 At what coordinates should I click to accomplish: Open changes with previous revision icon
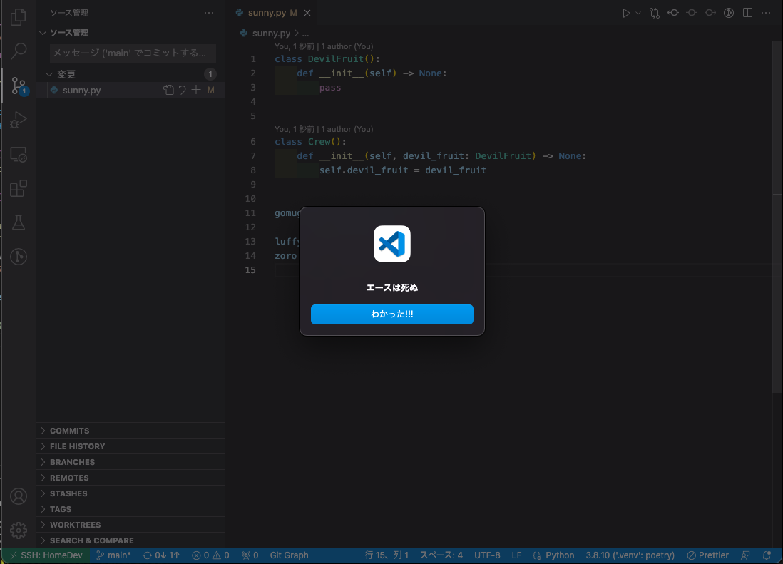673,13
